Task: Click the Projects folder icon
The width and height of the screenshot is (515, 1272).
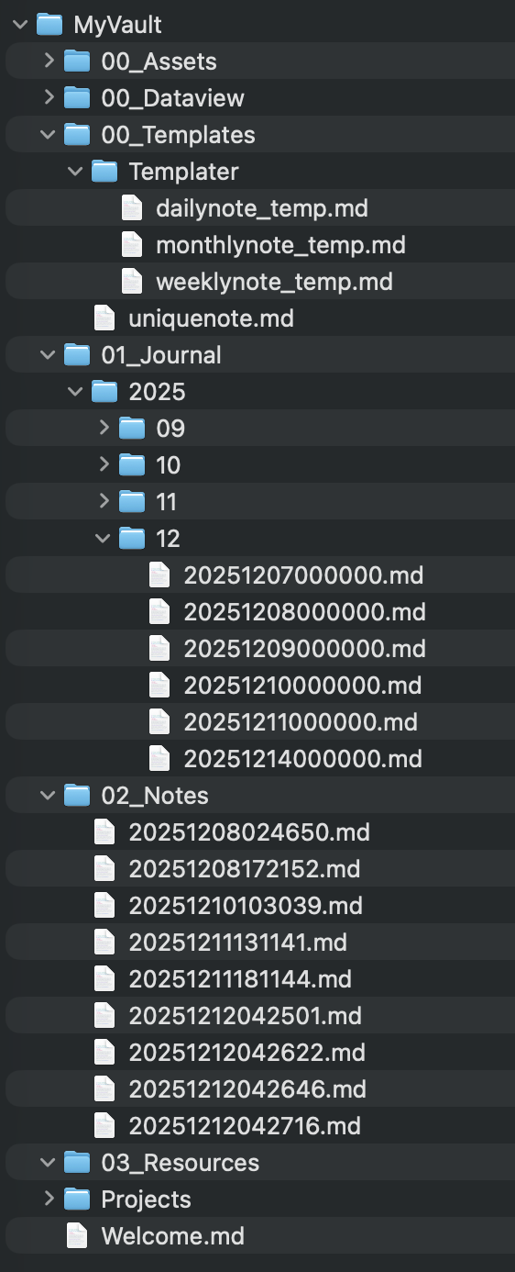Action: pyautogui.click(x=77, y=1199)
